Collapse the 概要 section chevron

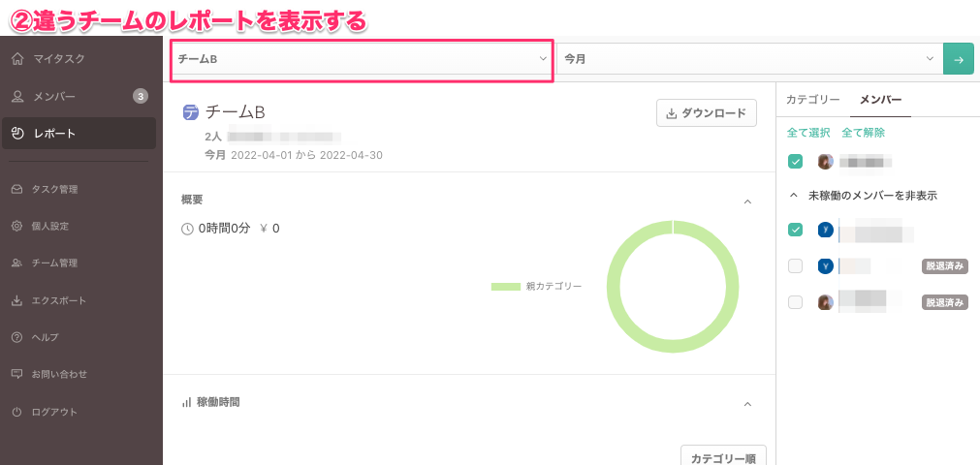pyautogui.click(x=747, y=201)
